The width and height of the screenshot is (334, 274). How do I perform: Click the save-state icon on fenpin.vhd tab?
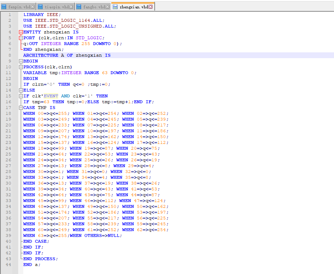point(4,7)
